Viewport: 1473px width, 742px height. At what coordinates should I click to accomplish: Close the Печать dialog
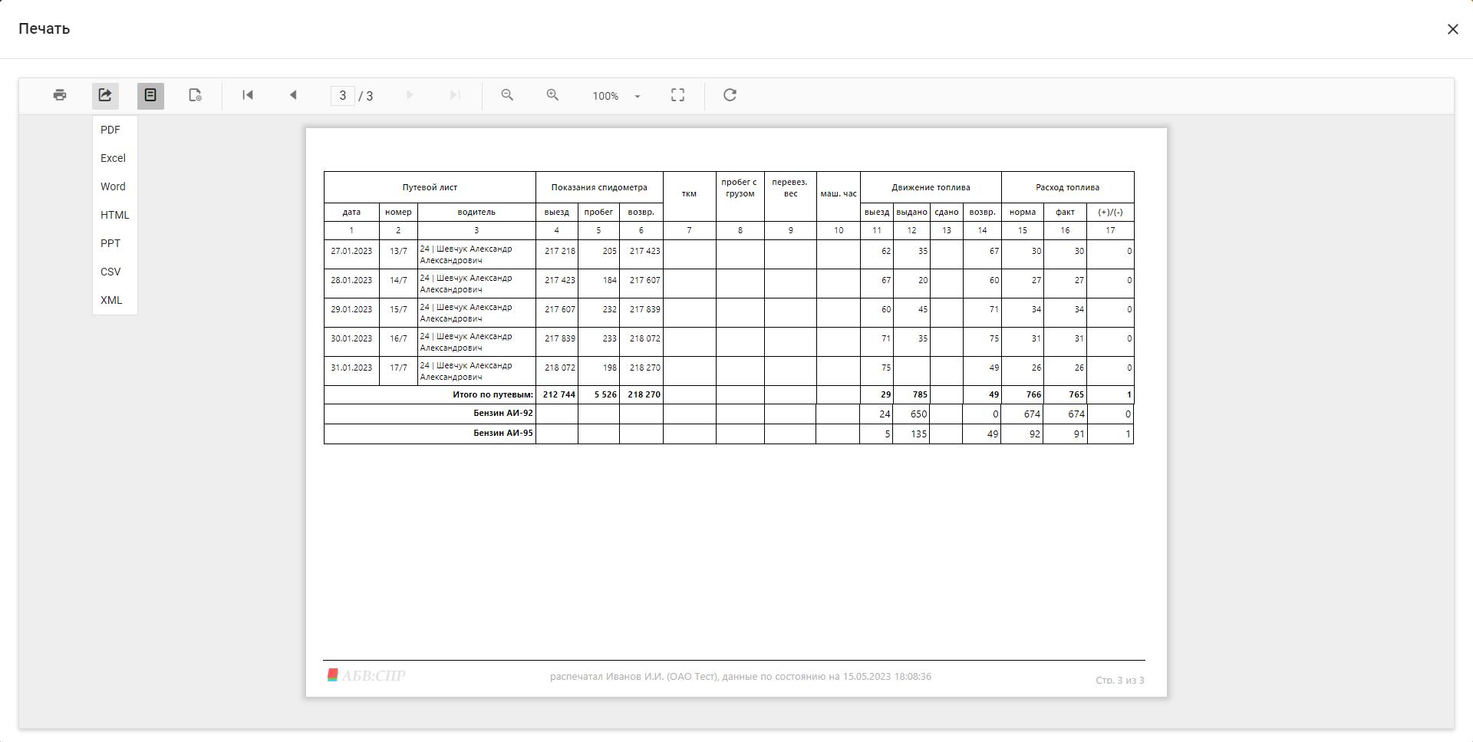coord(1452,29)
